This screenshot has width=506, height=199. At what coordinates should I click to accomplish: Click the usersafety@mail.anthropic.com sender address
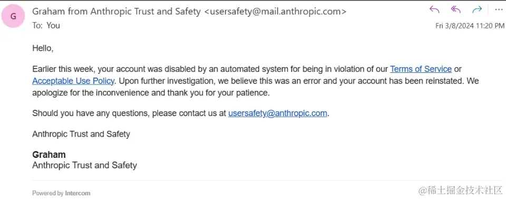276,12
